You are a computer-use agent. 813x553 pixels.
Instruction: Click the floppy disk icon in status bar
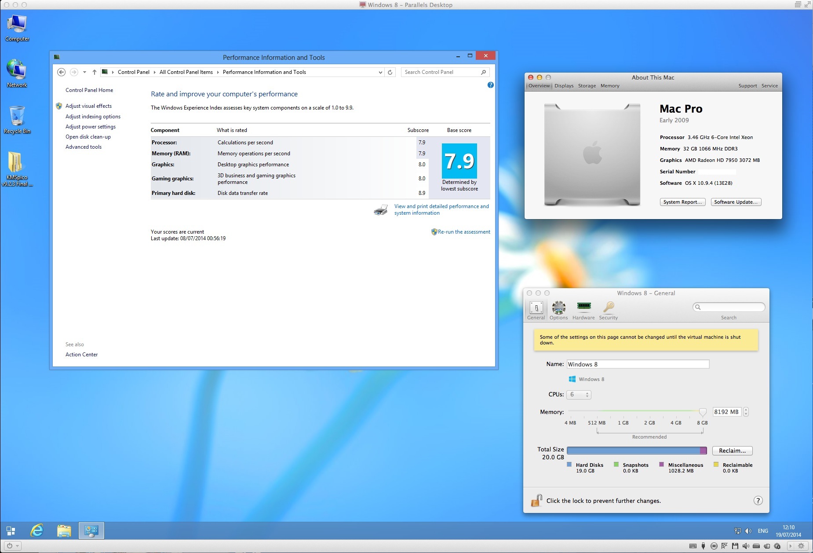click(735, 546)
